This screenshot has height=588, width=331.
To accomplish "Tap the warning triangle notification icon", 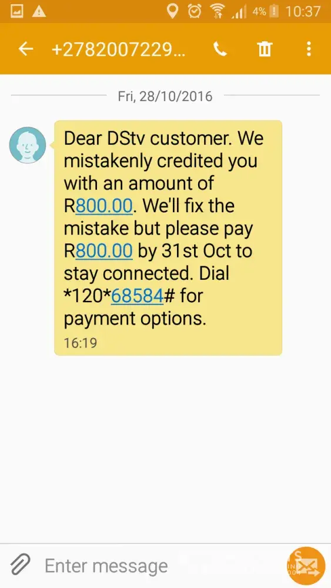I will tap(39, 12).
